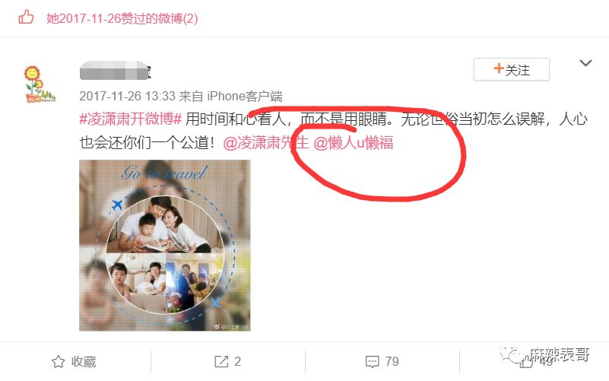Open the #凌潇肃开微博# hashtag topic
This screenshot has height=381, width=609.
click(131, 119)
